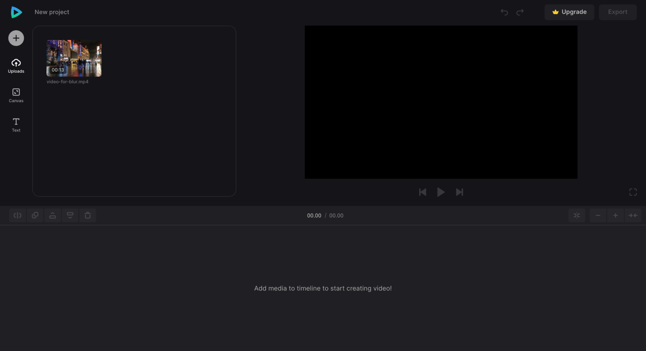Click the app logo icon

pyautogui.click(x=16, y=12)
